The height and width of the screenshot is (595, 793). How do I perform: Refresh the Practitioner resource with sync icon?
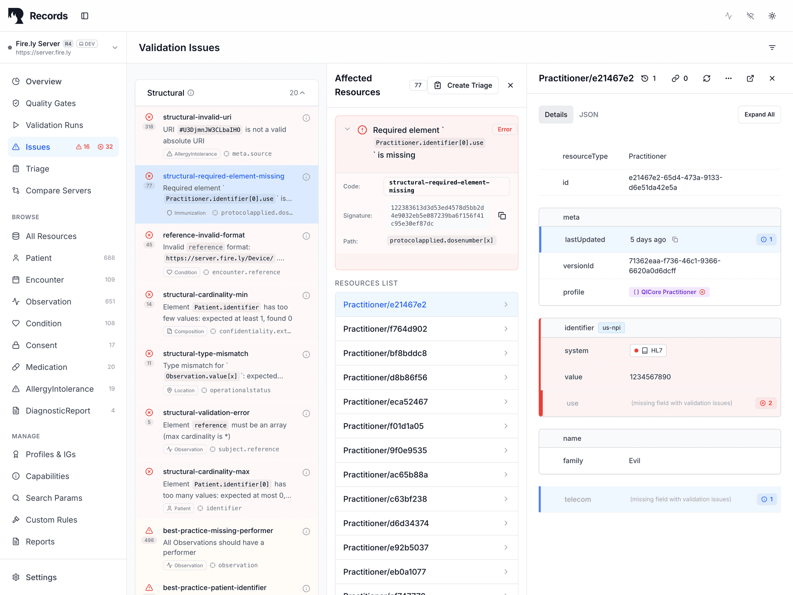coord(707,78)
